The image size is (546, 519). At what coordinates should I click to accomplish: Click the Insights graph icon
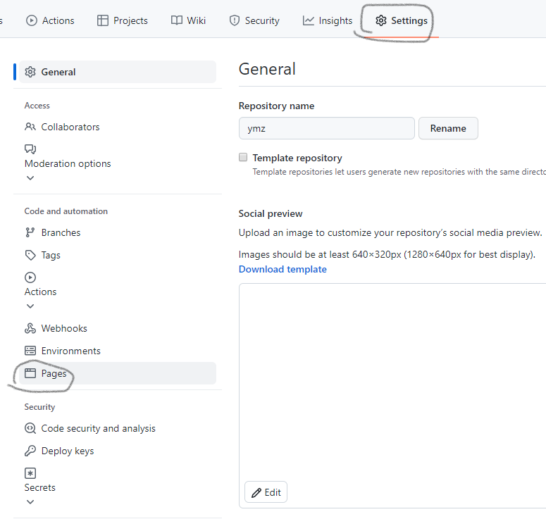point(308,20)
